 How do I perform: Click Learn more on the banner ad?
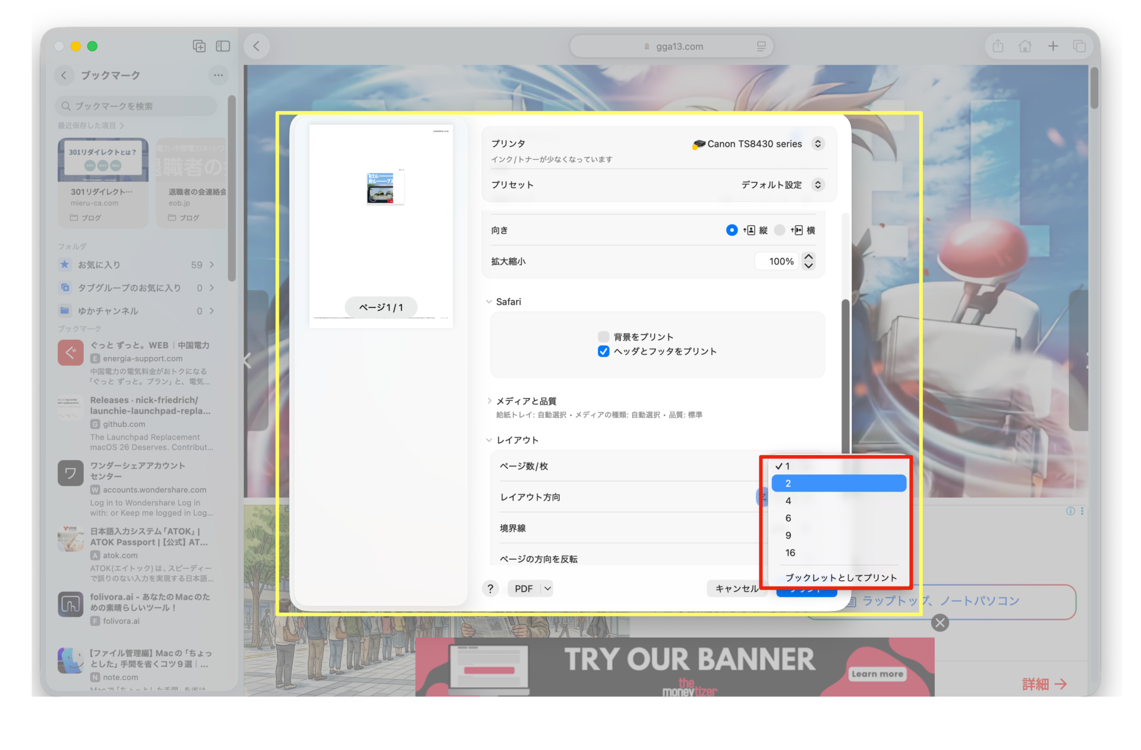click(x=877, y=674)
